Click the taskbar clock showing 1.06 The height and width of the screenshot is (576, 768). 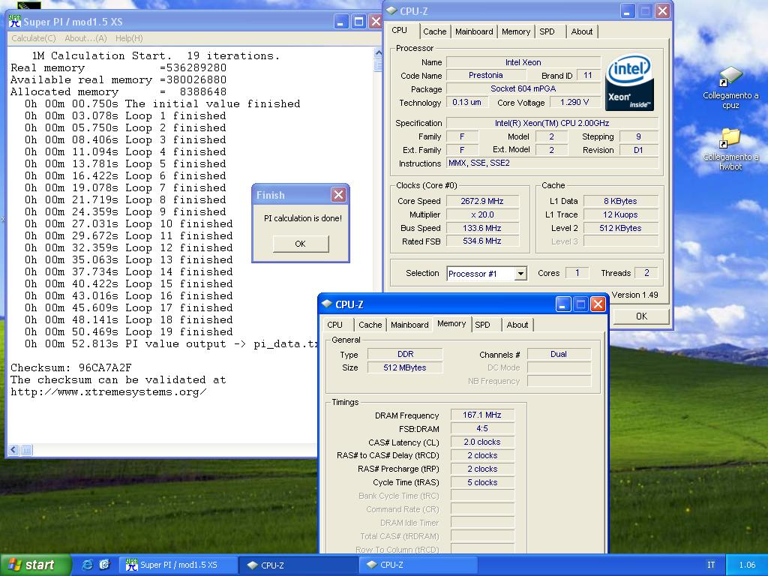747,565
